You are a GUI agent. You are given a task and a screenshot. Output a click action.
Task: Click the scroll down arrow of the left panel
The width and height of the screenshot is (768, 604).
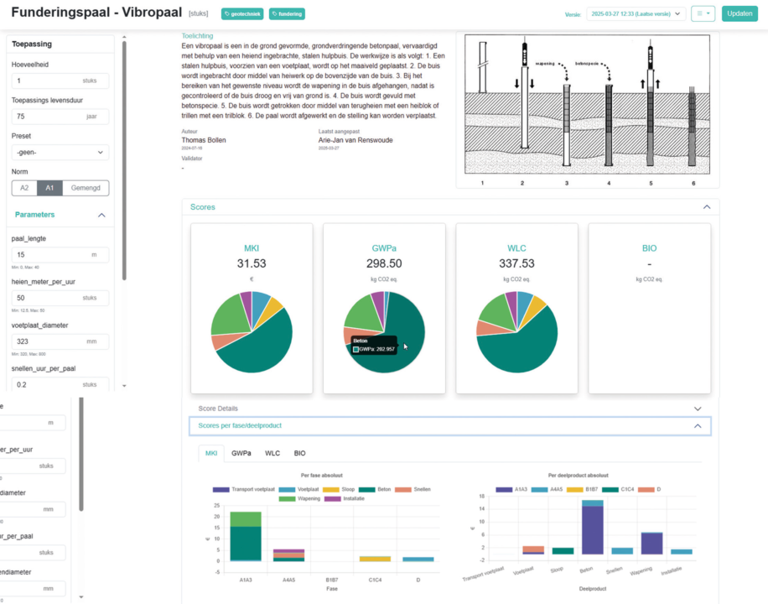click(125, 385)
